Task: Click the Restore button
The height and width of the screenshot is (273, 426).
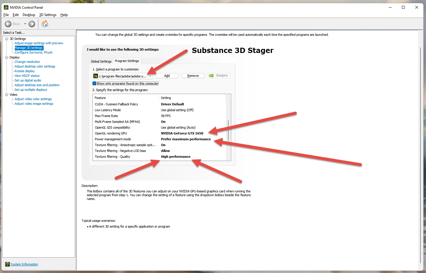Action: pos(219,76)
